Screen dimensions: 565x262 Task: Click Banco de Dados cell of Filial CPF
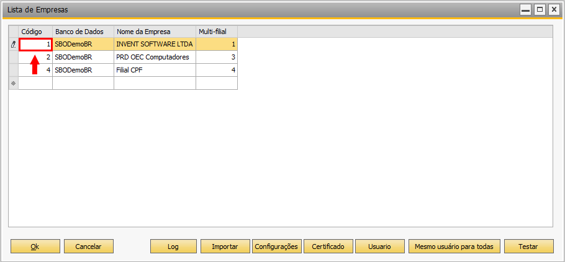click(x=83, y=70)
